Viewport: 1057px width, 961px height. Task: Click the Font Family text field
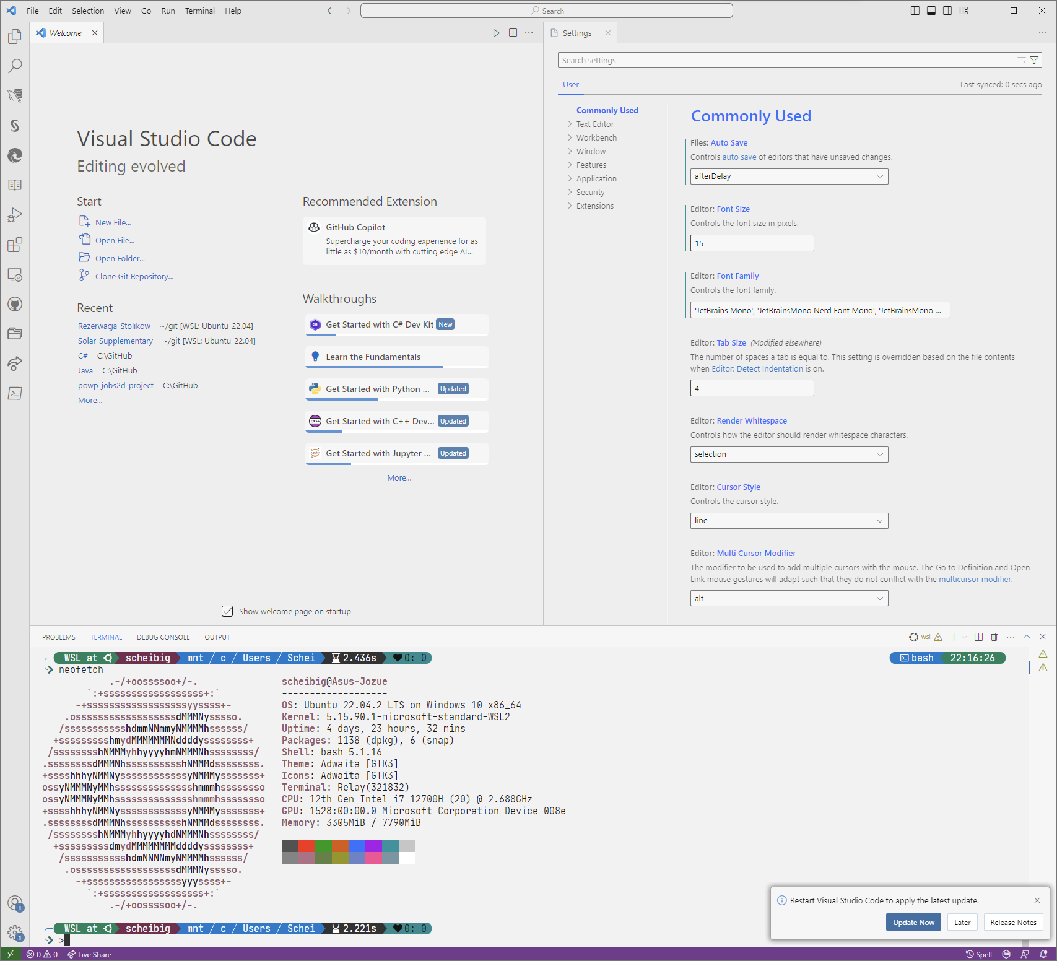[820, 310]
